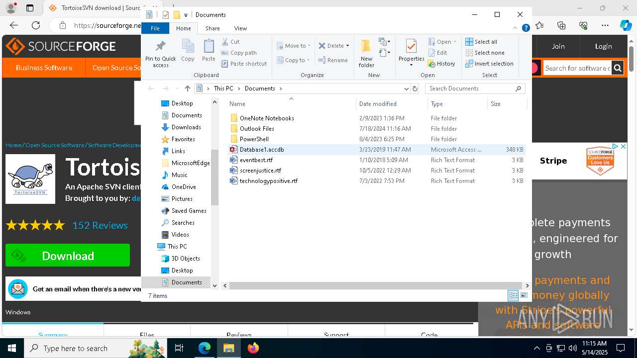637x358 pixels.
Task: Open Firefox from taskbar
Action: tap(253, 348)
